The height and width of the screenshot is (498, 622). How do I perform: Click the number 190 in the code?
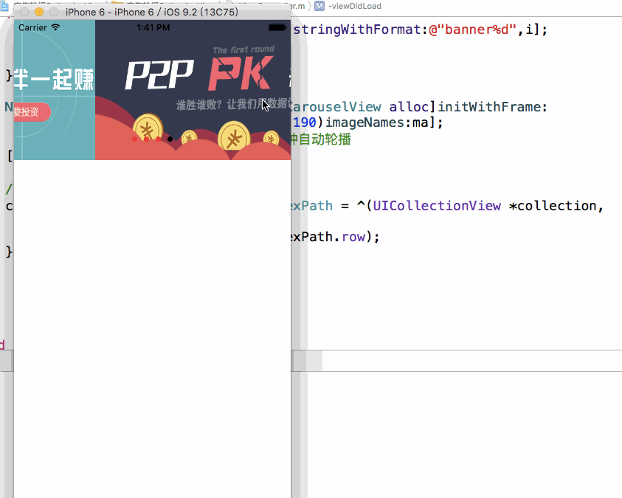coord(305,122)
